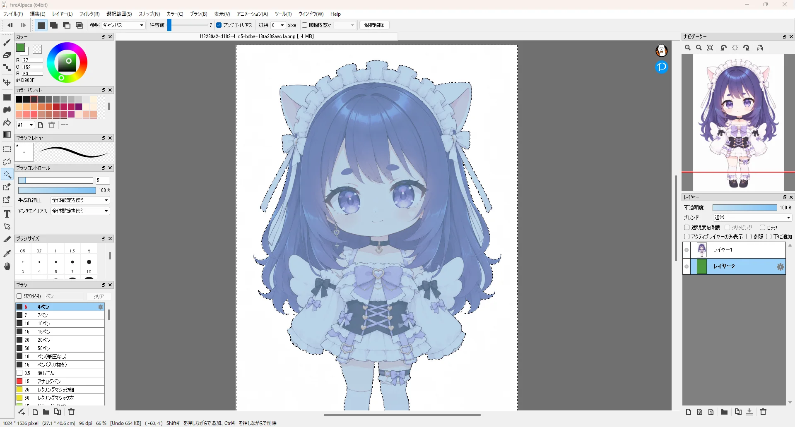795x427 pixels.
Task: Click the redo arrow in top toolbar
Action: point(23,25)
